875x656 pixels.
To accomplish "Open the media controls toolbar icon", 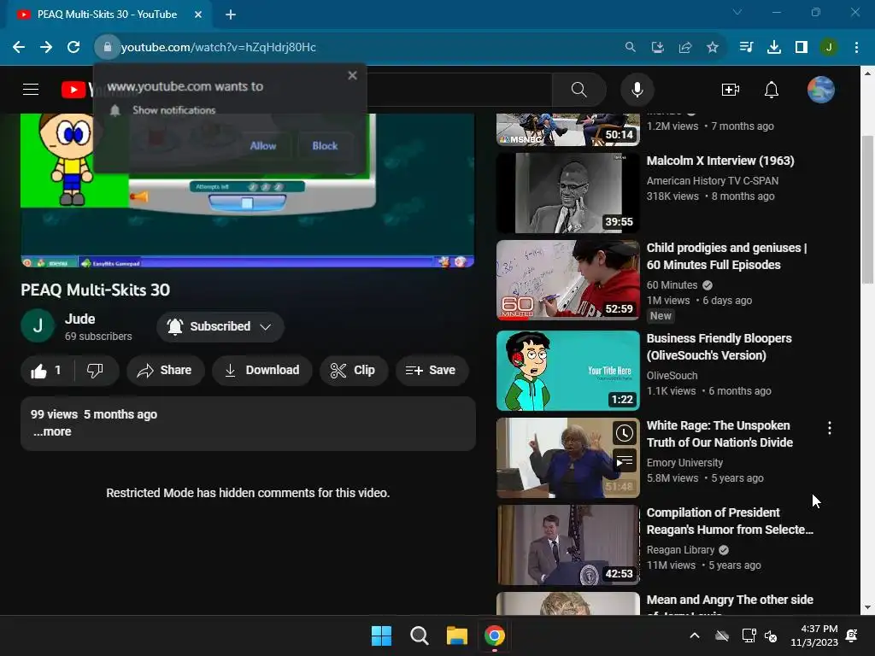I will [x=746, y=48].
